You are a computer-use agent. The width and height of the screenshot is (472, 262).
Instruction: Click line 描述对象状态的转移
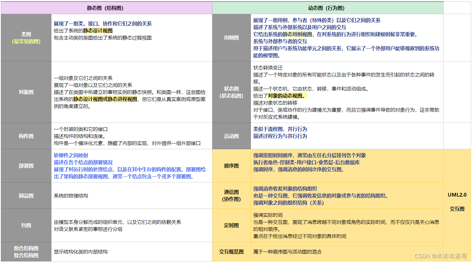(x=275, y=103)
